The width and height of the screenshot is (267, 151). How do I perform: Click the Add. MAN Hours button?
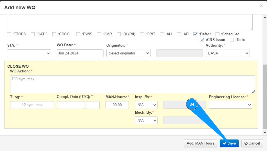tap(200, 143)
